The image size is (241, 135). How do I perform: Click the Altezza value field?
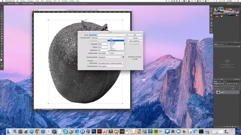click(103, 47)
